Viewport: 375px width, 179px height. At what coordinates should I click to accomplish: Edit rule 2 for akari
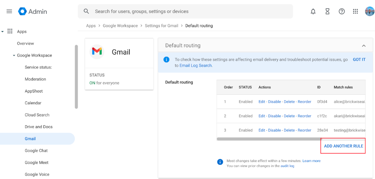[x=262, y=116]
